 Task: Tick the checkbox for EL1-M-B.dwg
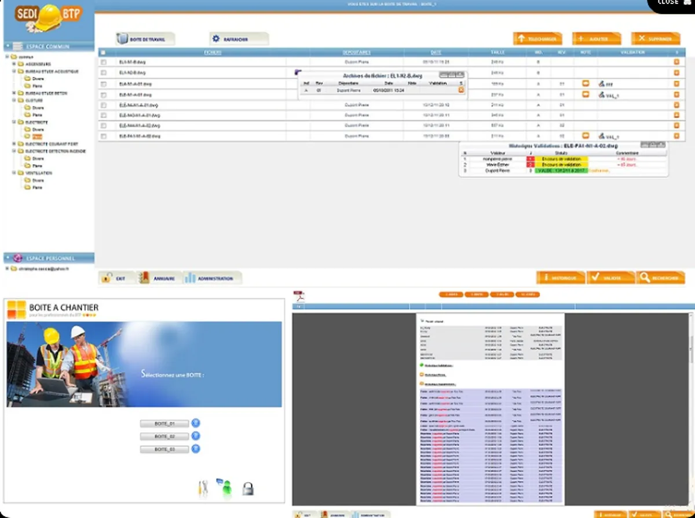pos(103,62)
